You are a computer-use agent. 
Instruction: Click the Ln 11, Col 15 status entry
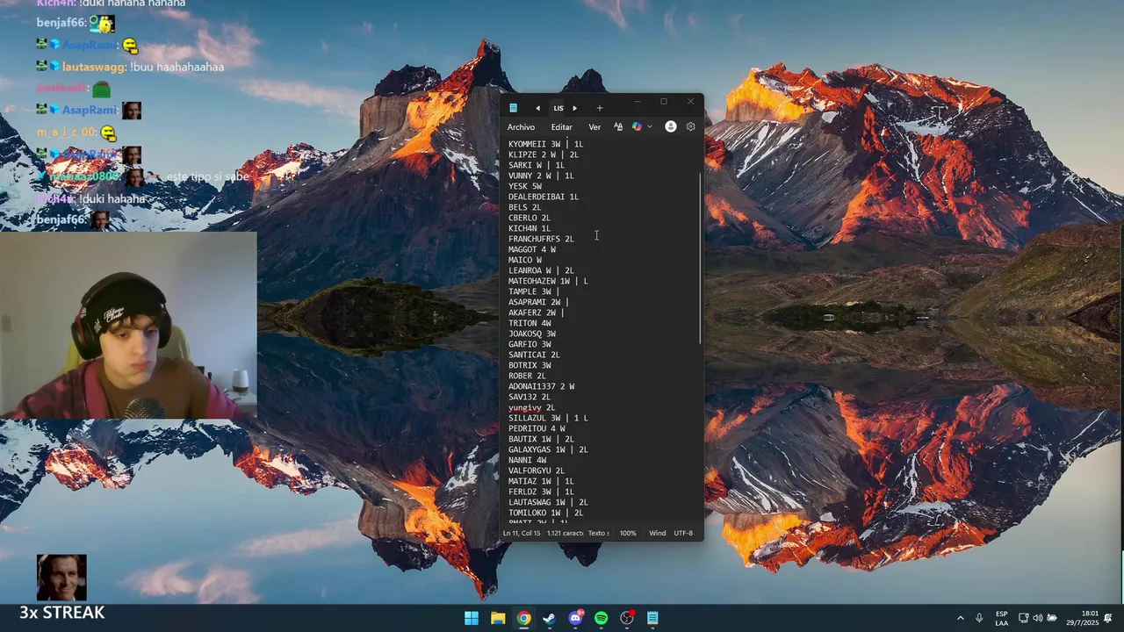522,533
